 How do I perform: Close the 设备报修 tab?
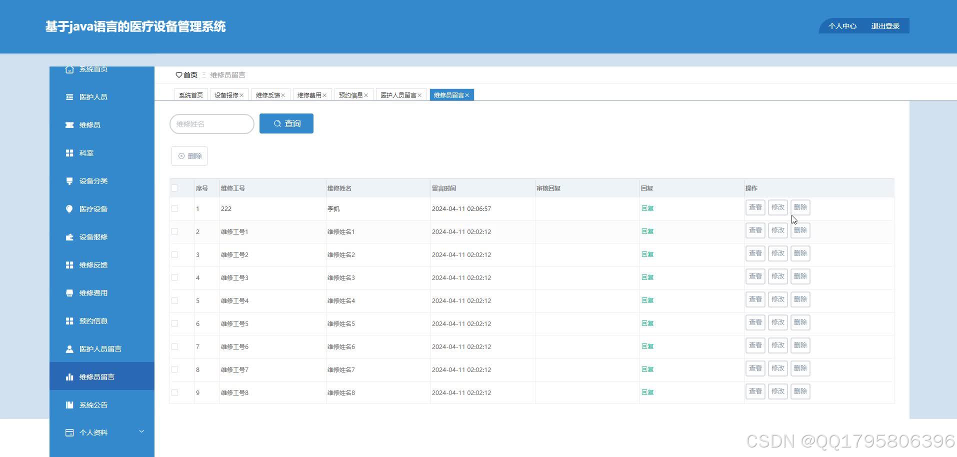[241, 95]
